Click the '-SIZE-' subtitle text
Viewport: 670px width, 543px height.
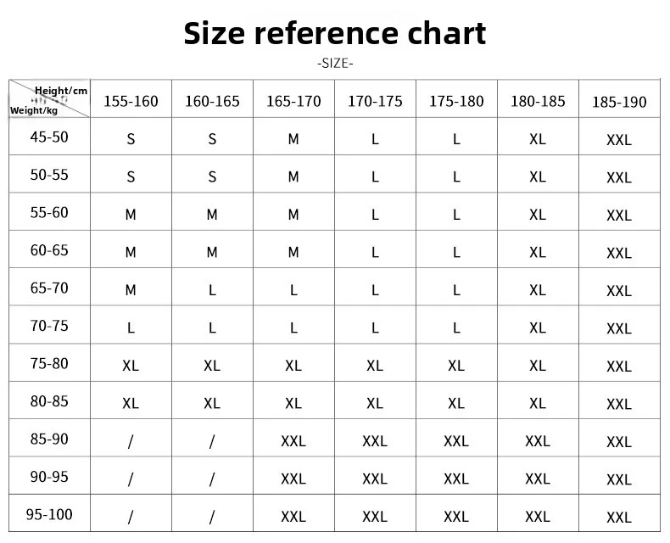pos(335,64)
